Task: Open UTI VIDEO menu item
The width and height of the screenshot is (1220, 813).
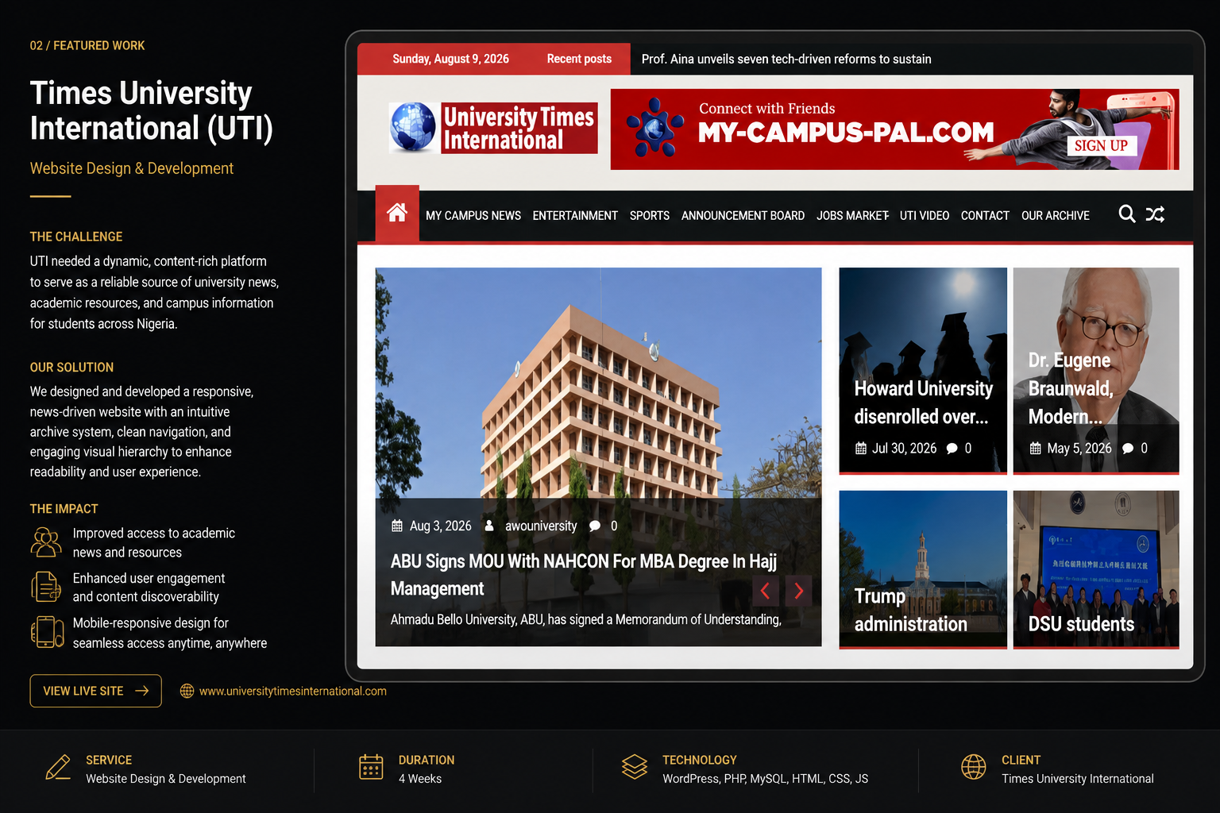Action: (925, 216)
